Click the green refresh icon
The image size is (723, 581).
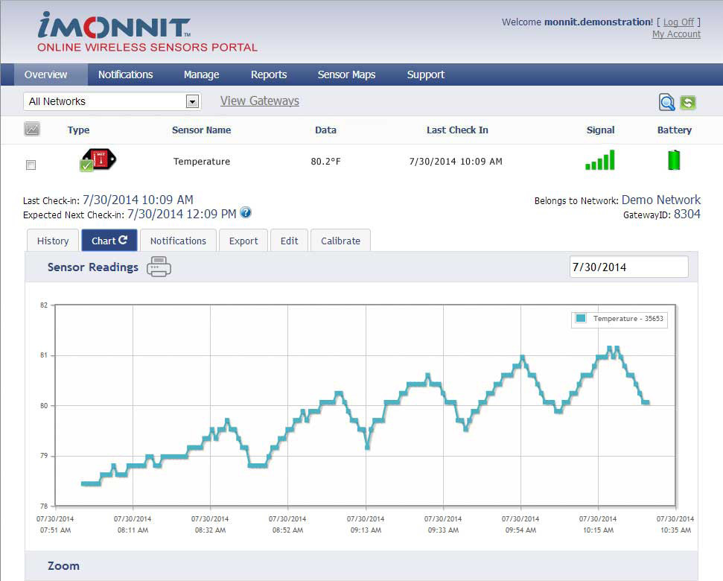point(687,102)
